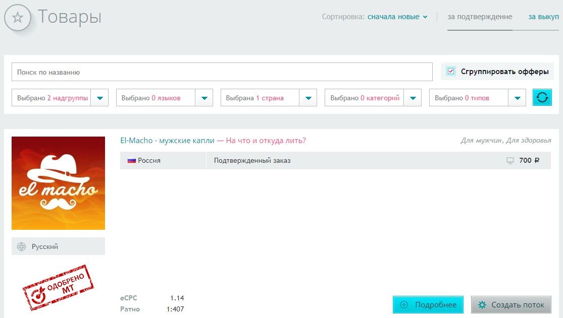Toggle the Сгруппировать офферы checkbox
The image size is (563, 318).
point(451,72)
